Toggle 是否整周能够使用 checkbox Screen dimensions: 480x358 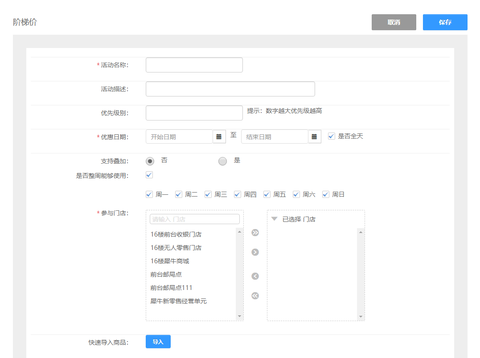pyautogui.click(x=149, y=175)
